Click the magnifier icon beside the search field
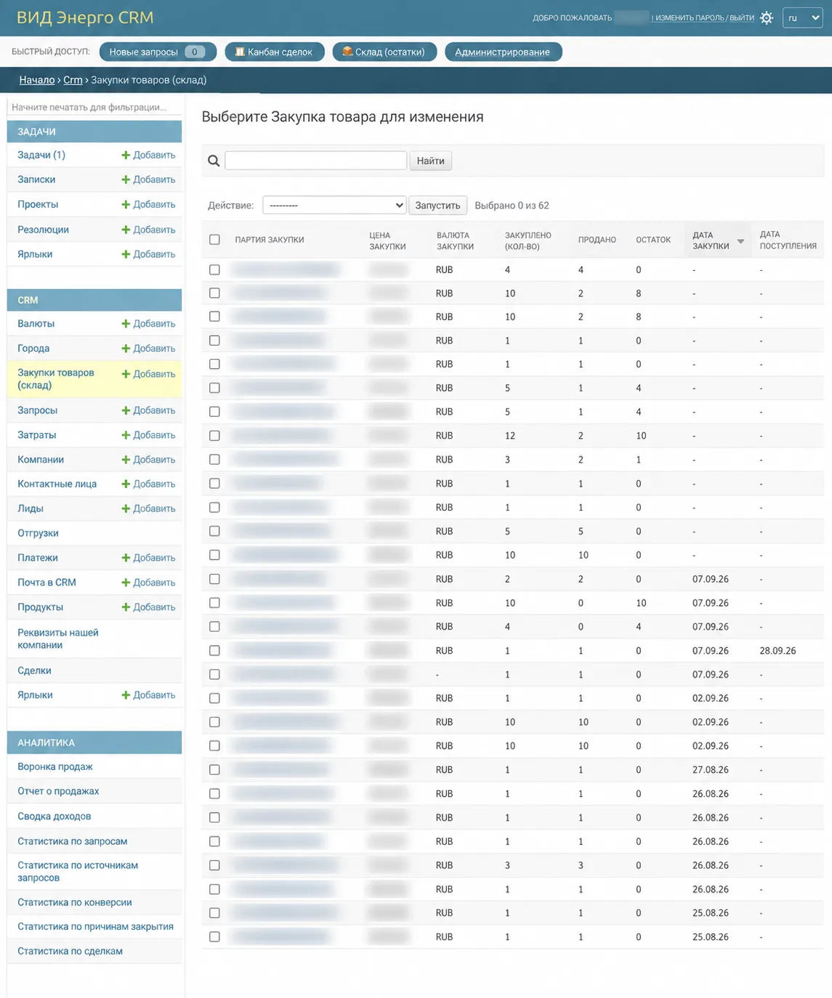The height and width of the screenshot is (998, 832). point(214,161)
